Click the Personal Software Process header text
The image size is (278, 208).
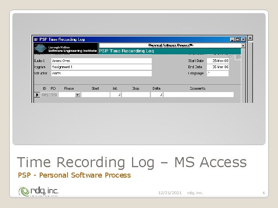(171, 45)
